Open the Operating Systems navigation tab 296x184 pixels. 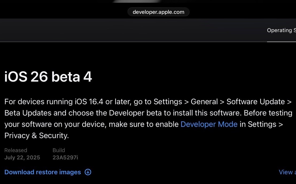tap(281, 30)
